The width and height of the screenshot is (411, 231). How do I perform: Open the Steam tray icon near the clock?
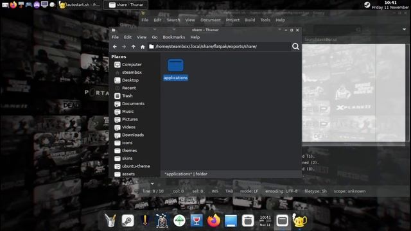coord(367,4)
